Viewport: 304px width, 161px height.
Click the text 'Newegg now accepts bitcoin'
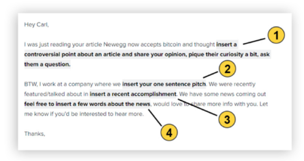142,45
